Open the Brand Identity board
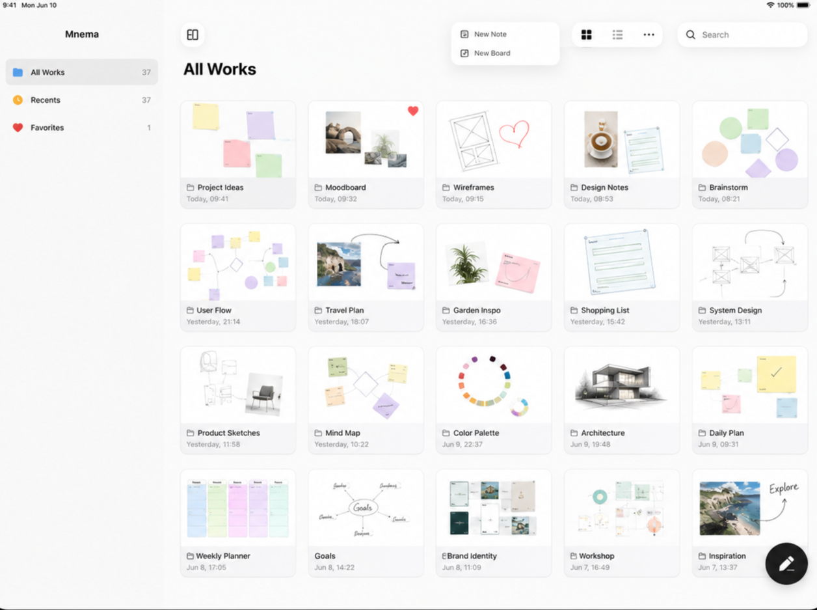The image size is (817, 610). click(494, 523)
